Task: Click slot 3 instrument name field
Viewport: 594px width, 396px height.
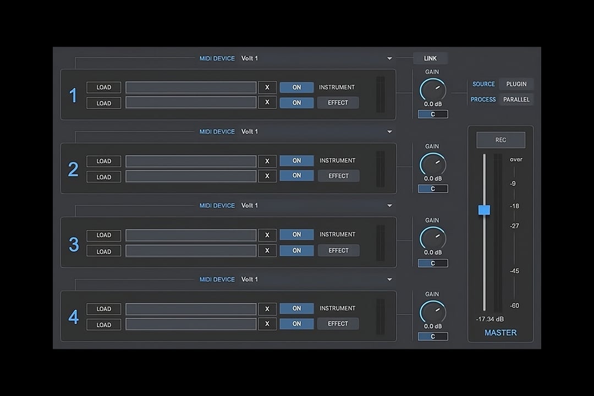Action: (x=191, y=235)
